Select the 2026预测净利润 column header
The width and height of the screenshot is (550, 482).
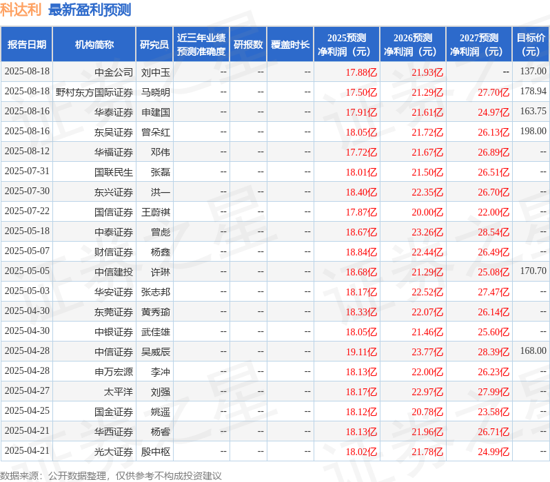tap(413, 45)
